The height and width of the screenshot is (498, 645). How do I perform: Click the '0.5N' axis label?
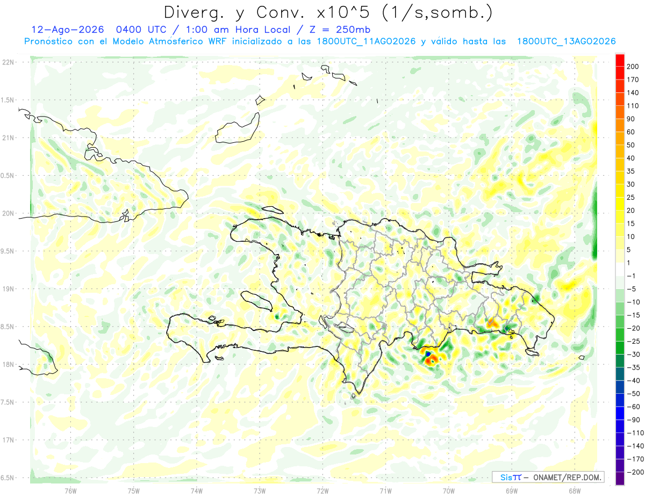pos(7,176)
